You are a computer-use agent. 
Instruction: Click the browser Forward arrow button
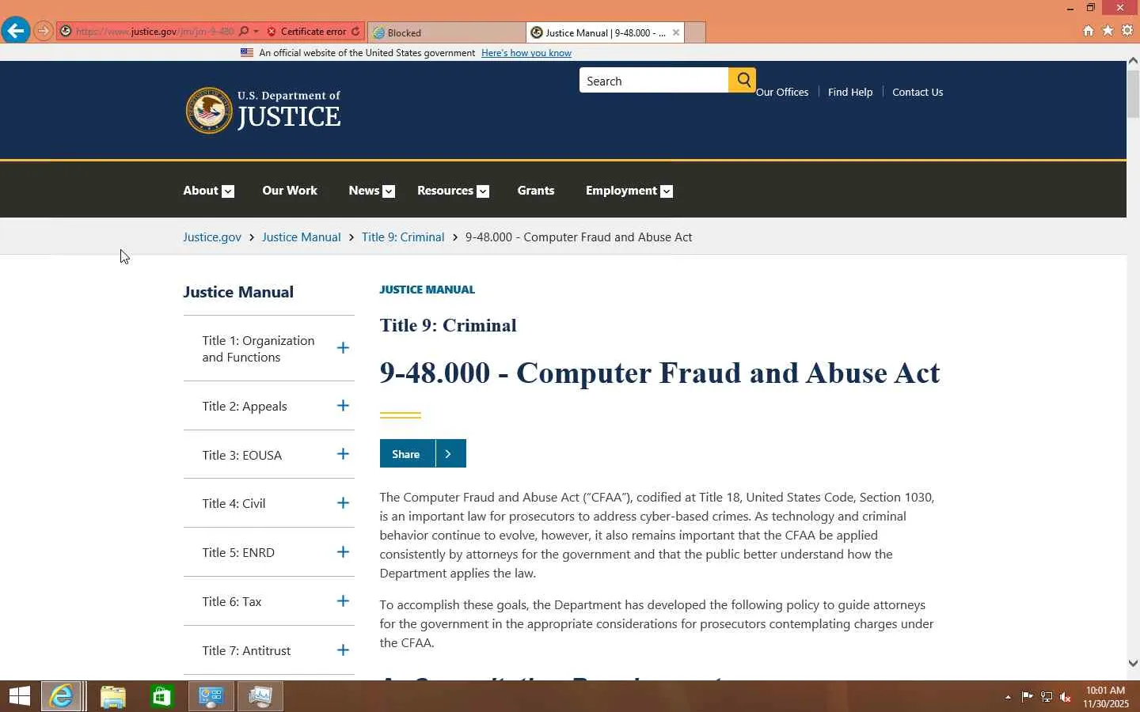44,32
